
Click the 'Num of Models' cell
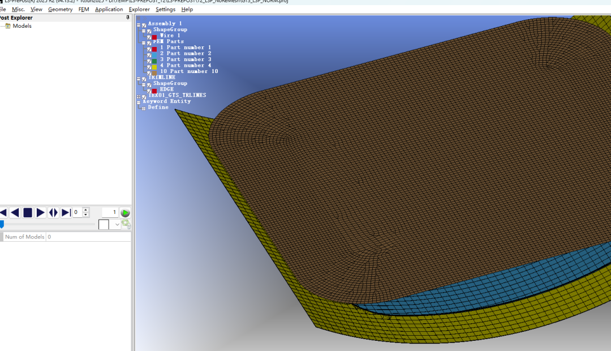tap(24, 237)
